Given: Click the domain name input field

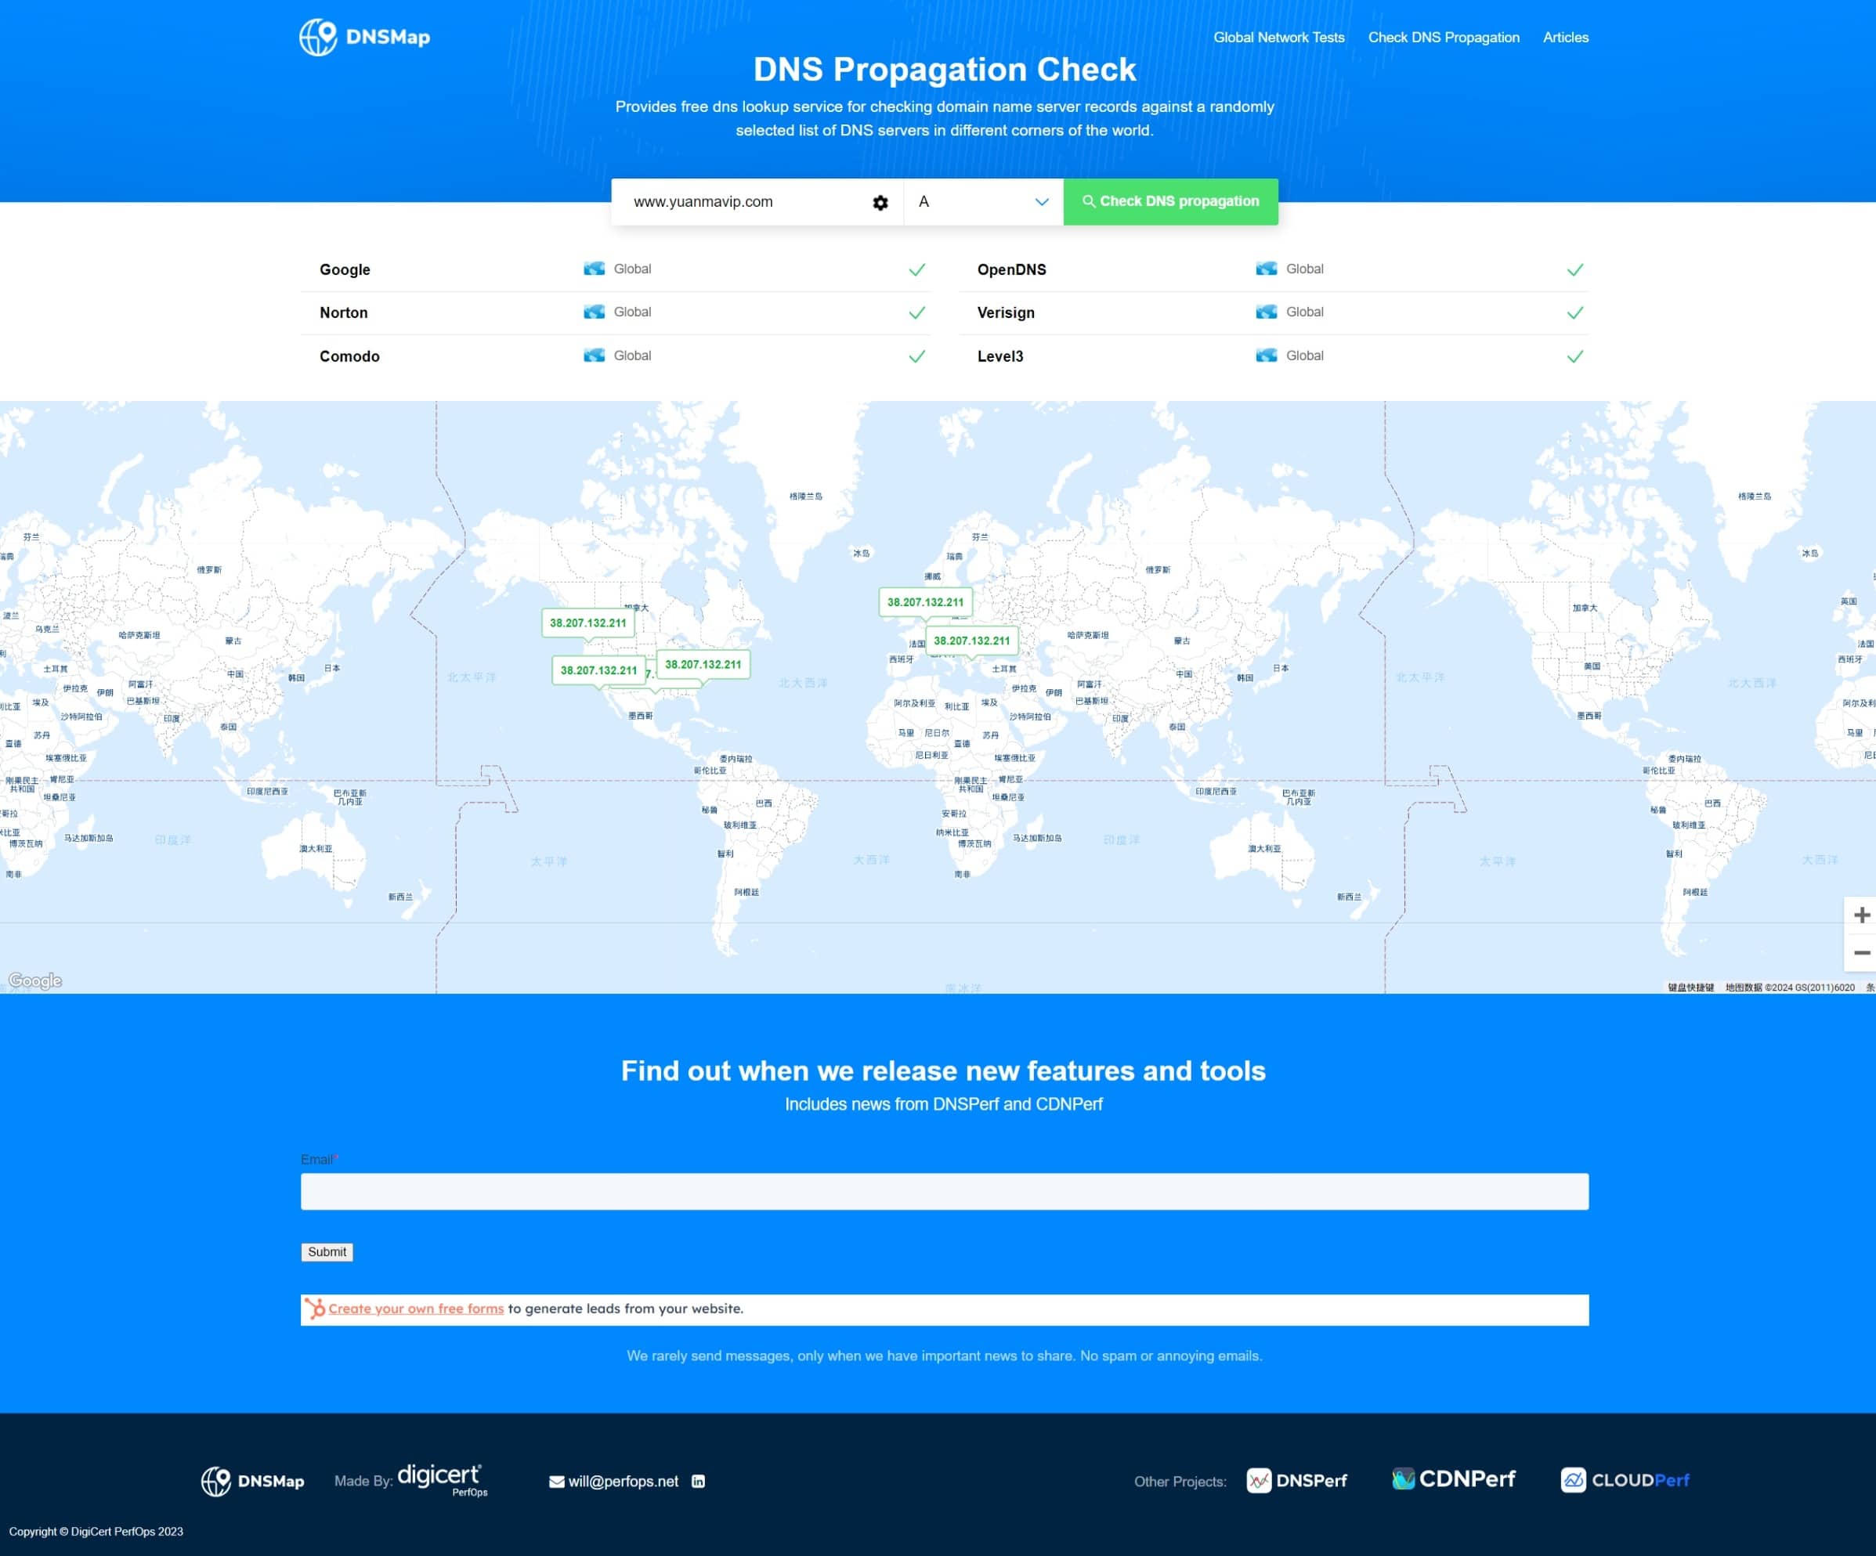Looking at the screenshot, I should pyautogui.click(x=742, y=202).
